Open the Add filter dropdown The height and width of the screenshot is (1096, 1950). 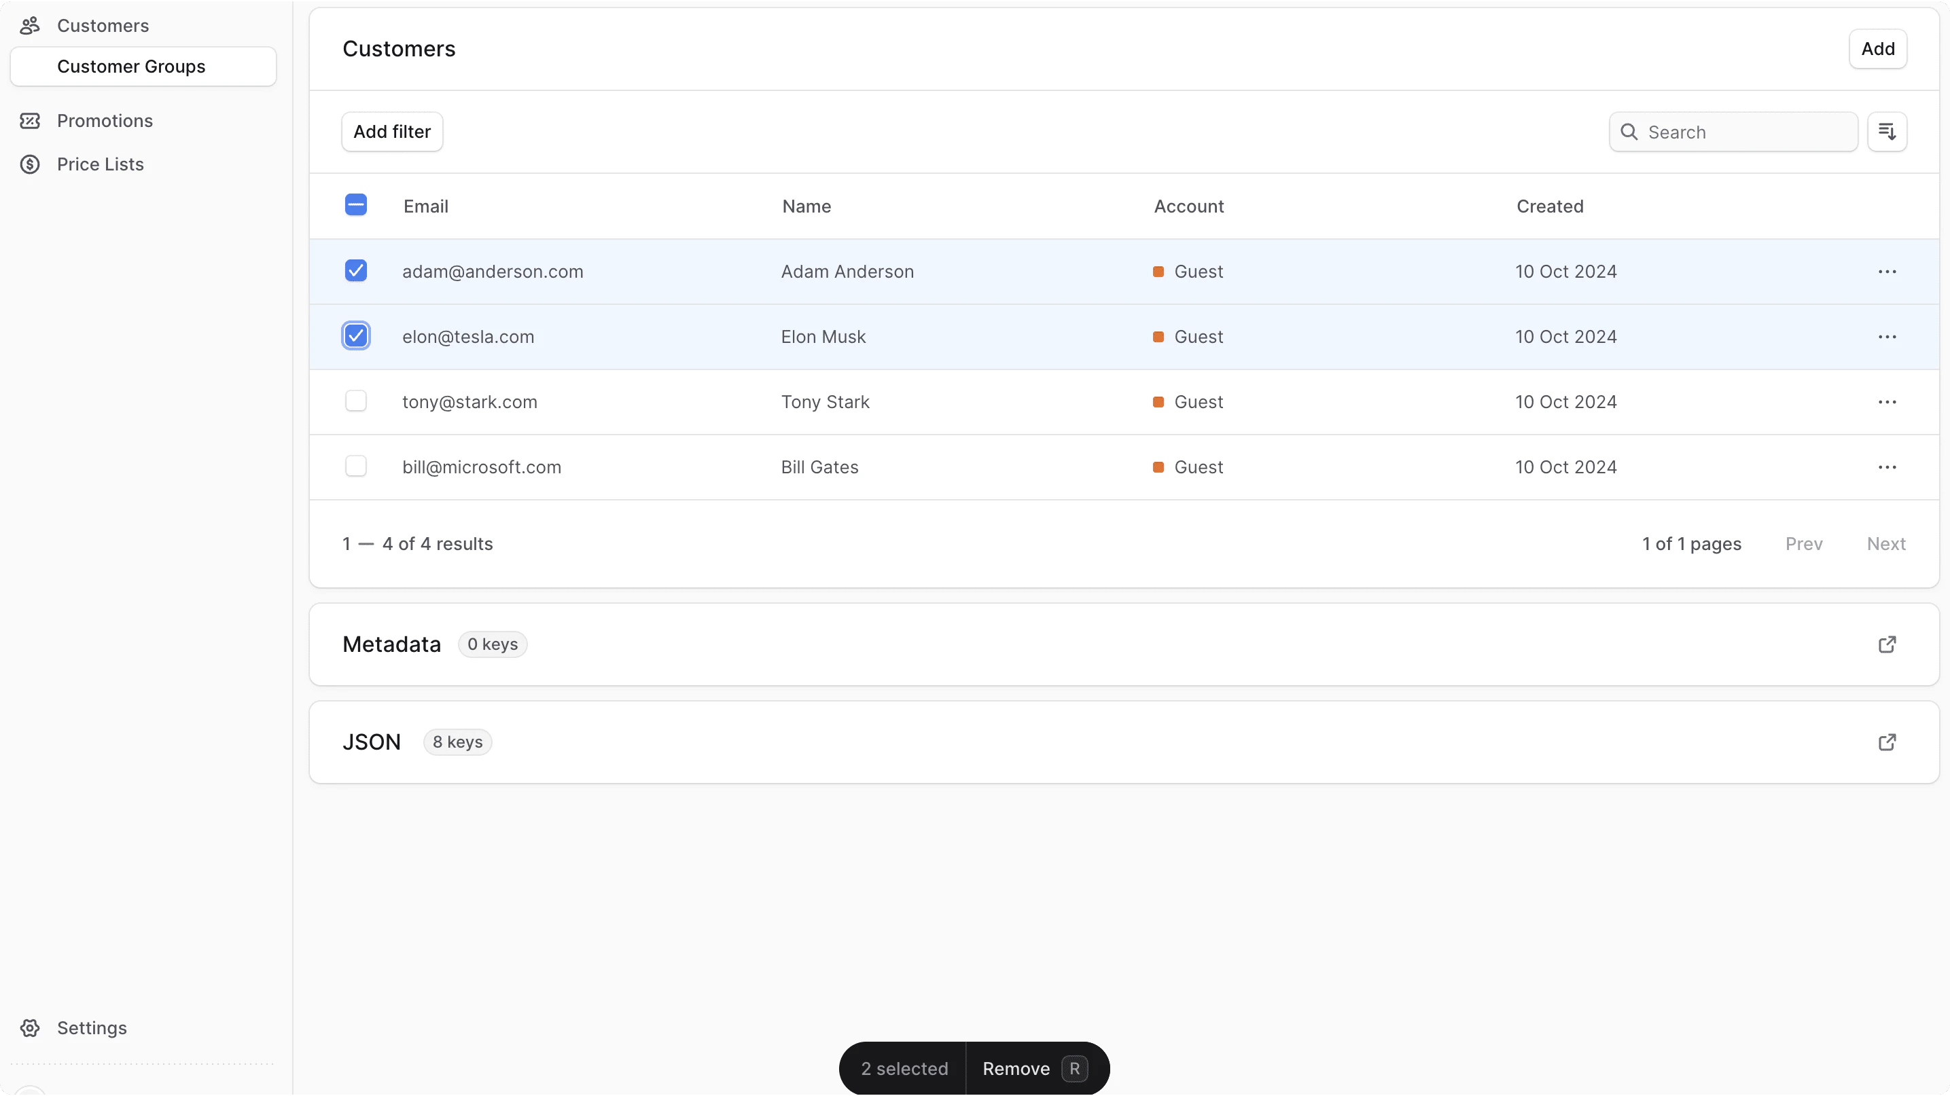[x=391, y=132]
